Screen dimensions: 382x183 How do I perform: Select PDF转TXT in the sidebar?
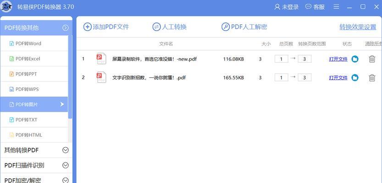tap(34, 119)
